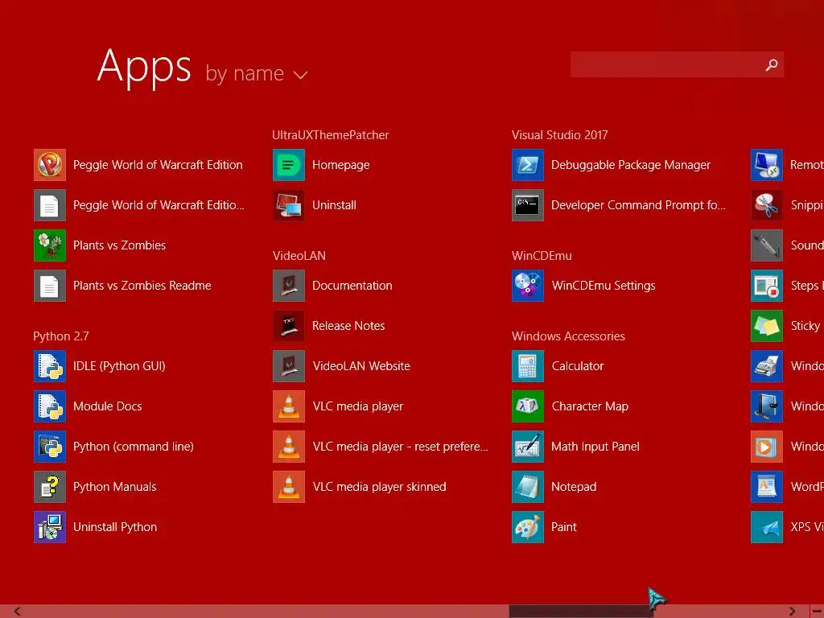Click the horizontal scrollbar thumb

(x=581, y=612)
